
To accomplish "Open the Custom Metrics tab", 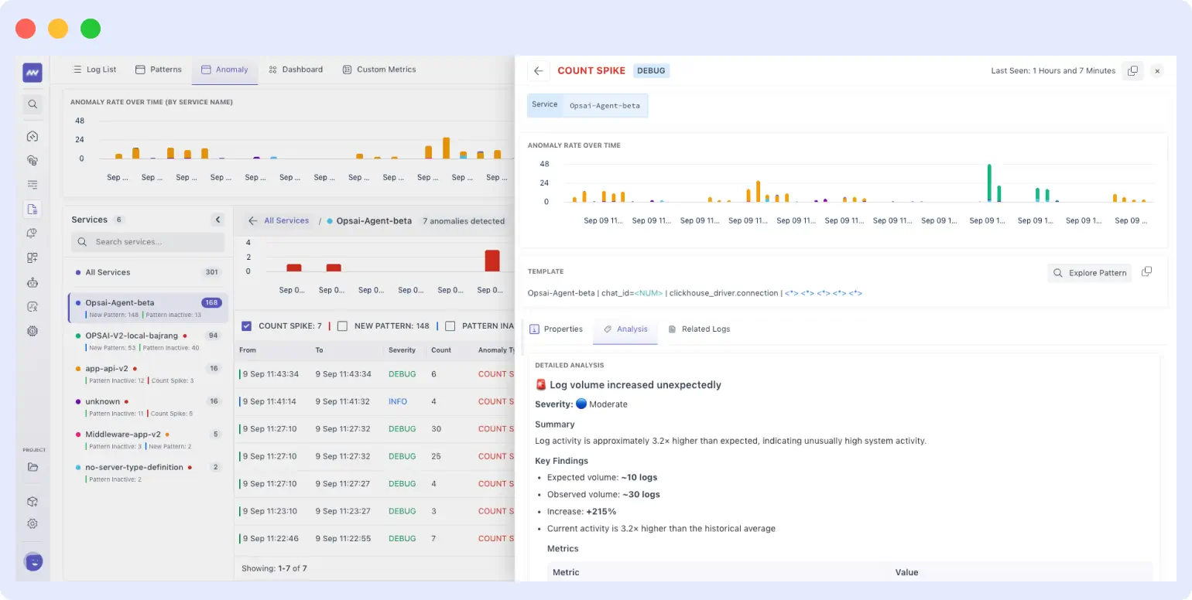I will click(x=379, y=70).
